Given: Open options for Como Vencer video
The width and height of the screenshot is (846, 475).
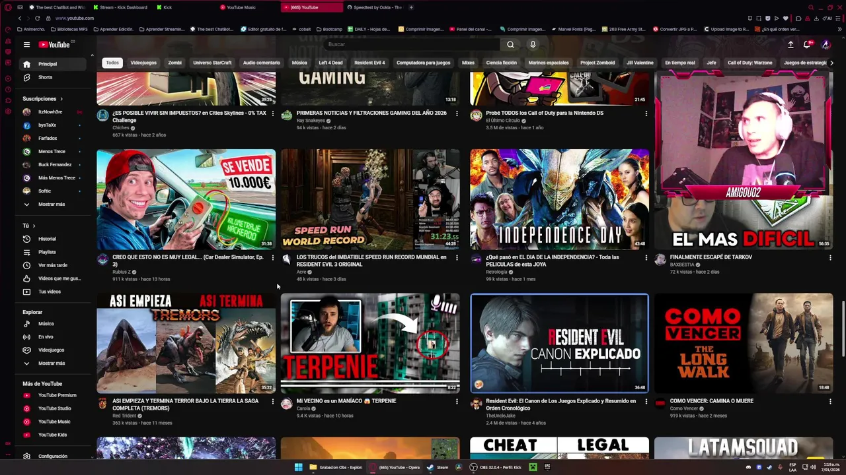Looking at the screenshot, I should click(830, 402).
